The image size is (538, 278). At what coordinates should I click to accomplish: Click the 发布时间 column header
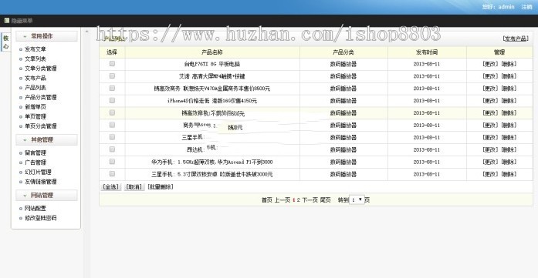(x=427, y=52)
